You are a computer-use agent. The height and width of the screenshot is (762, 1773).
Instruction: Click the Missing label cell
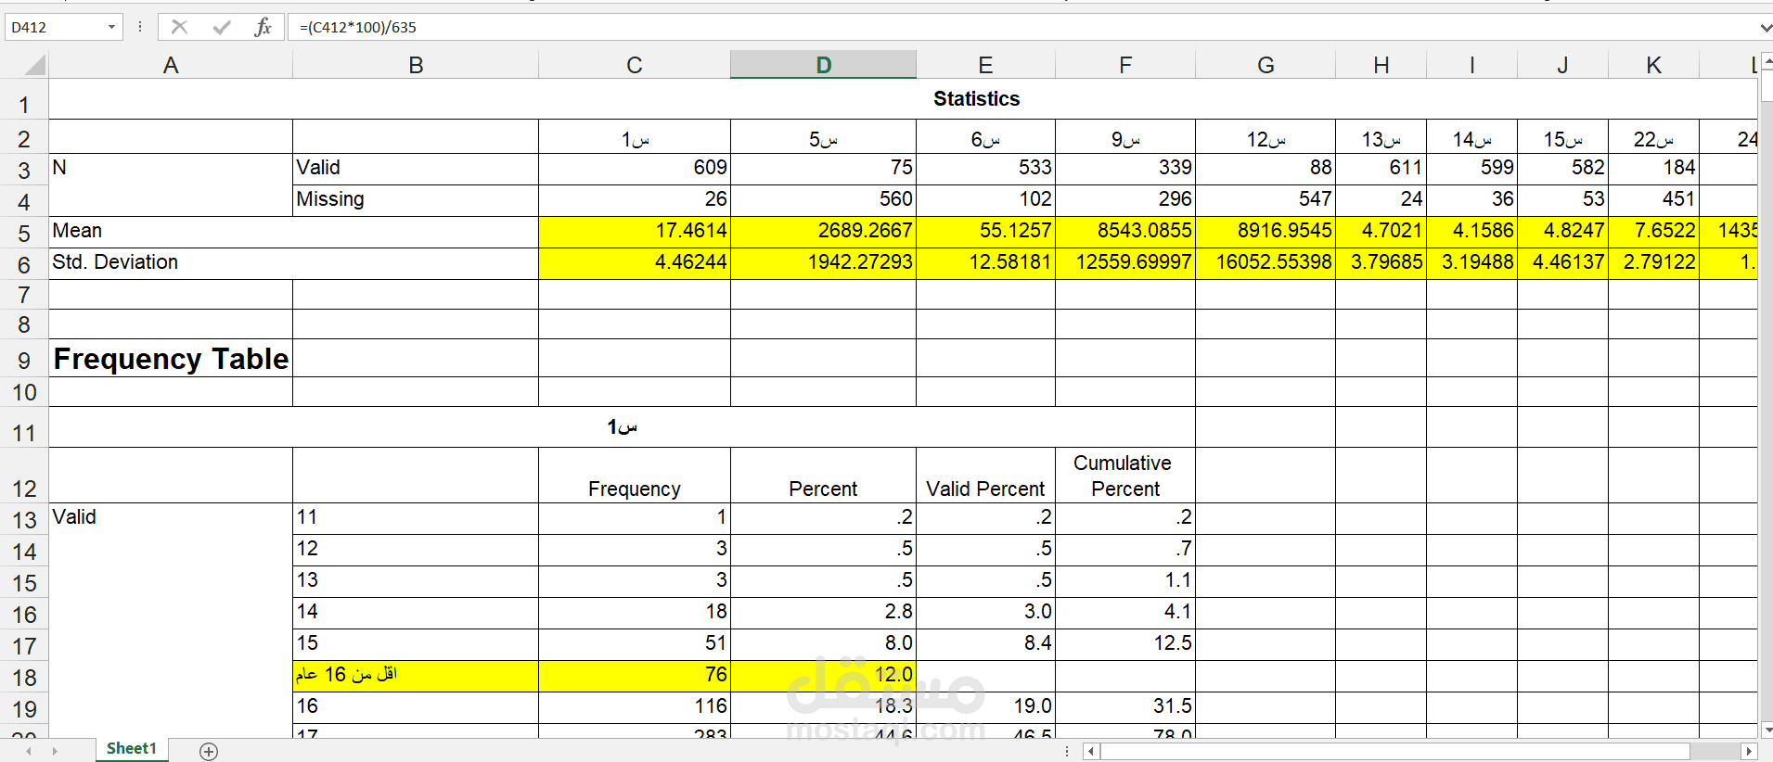tap(416, 200)
